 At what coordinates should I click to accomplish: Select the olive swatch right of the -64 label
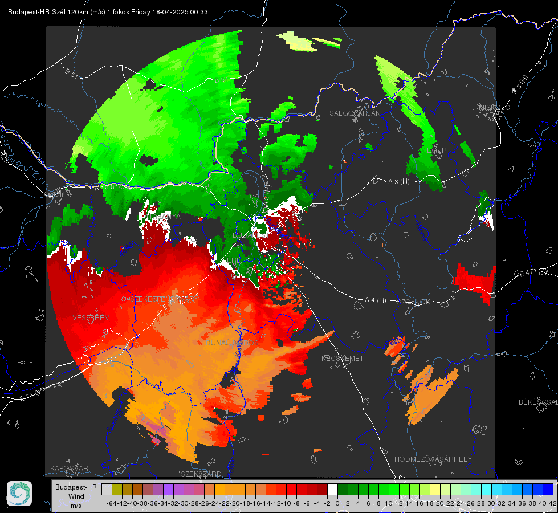pos(117,489)
